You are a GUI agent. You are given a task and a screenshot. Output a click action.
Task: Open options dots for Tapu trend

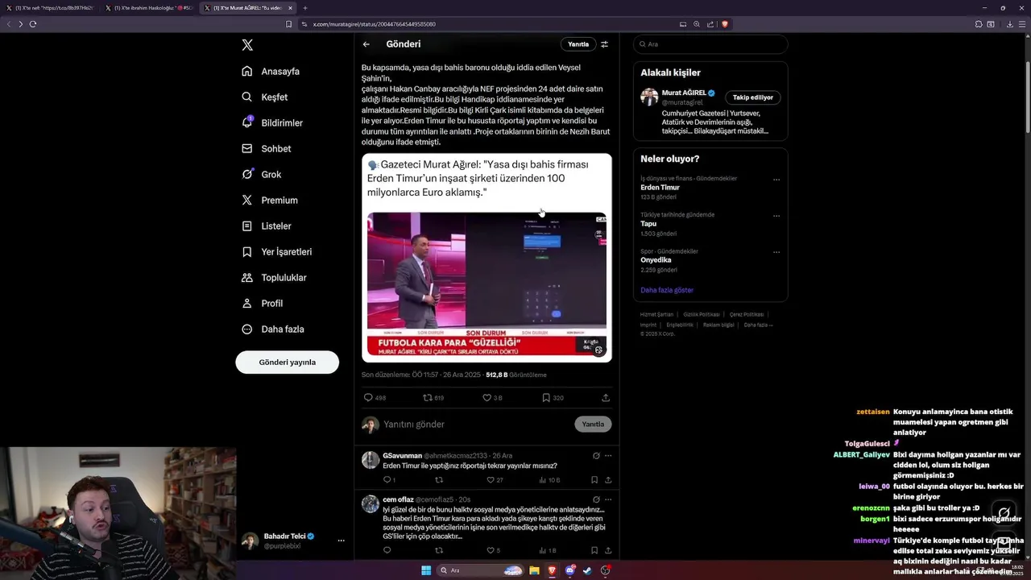tap(776, 216)
